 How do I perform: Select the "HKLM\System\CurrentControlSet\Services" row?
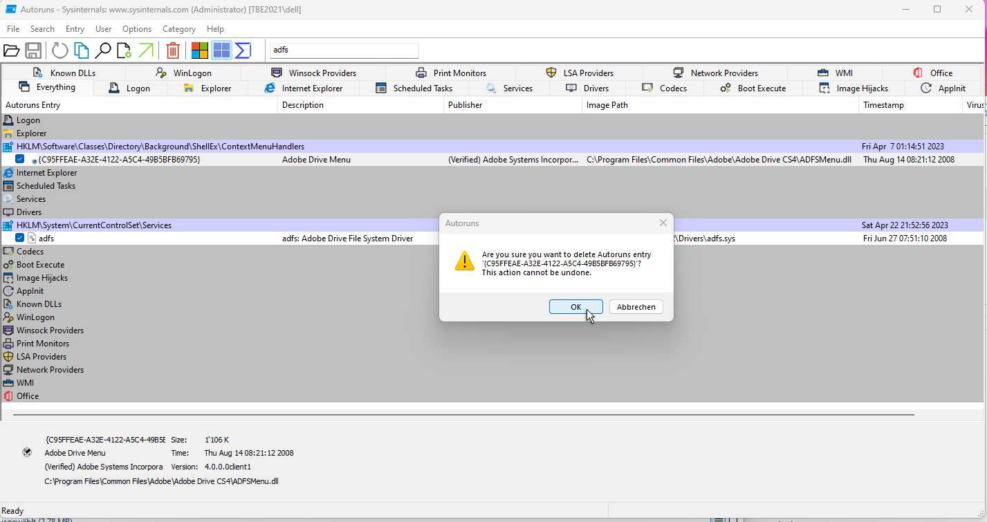pyautogui.click(x=492, y=225)
